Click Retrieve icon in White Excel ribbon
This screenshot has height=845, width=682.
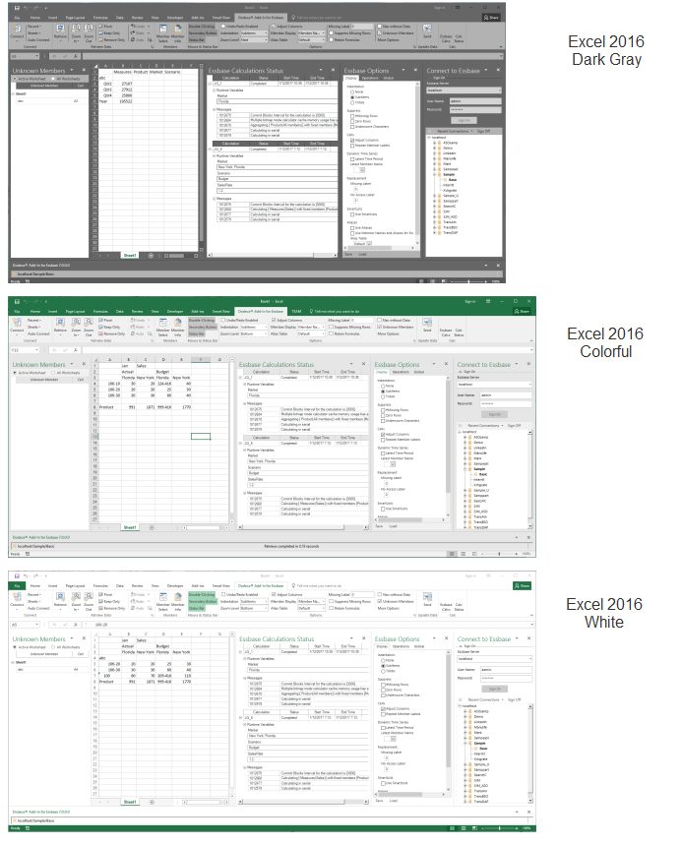coord(60,597)
